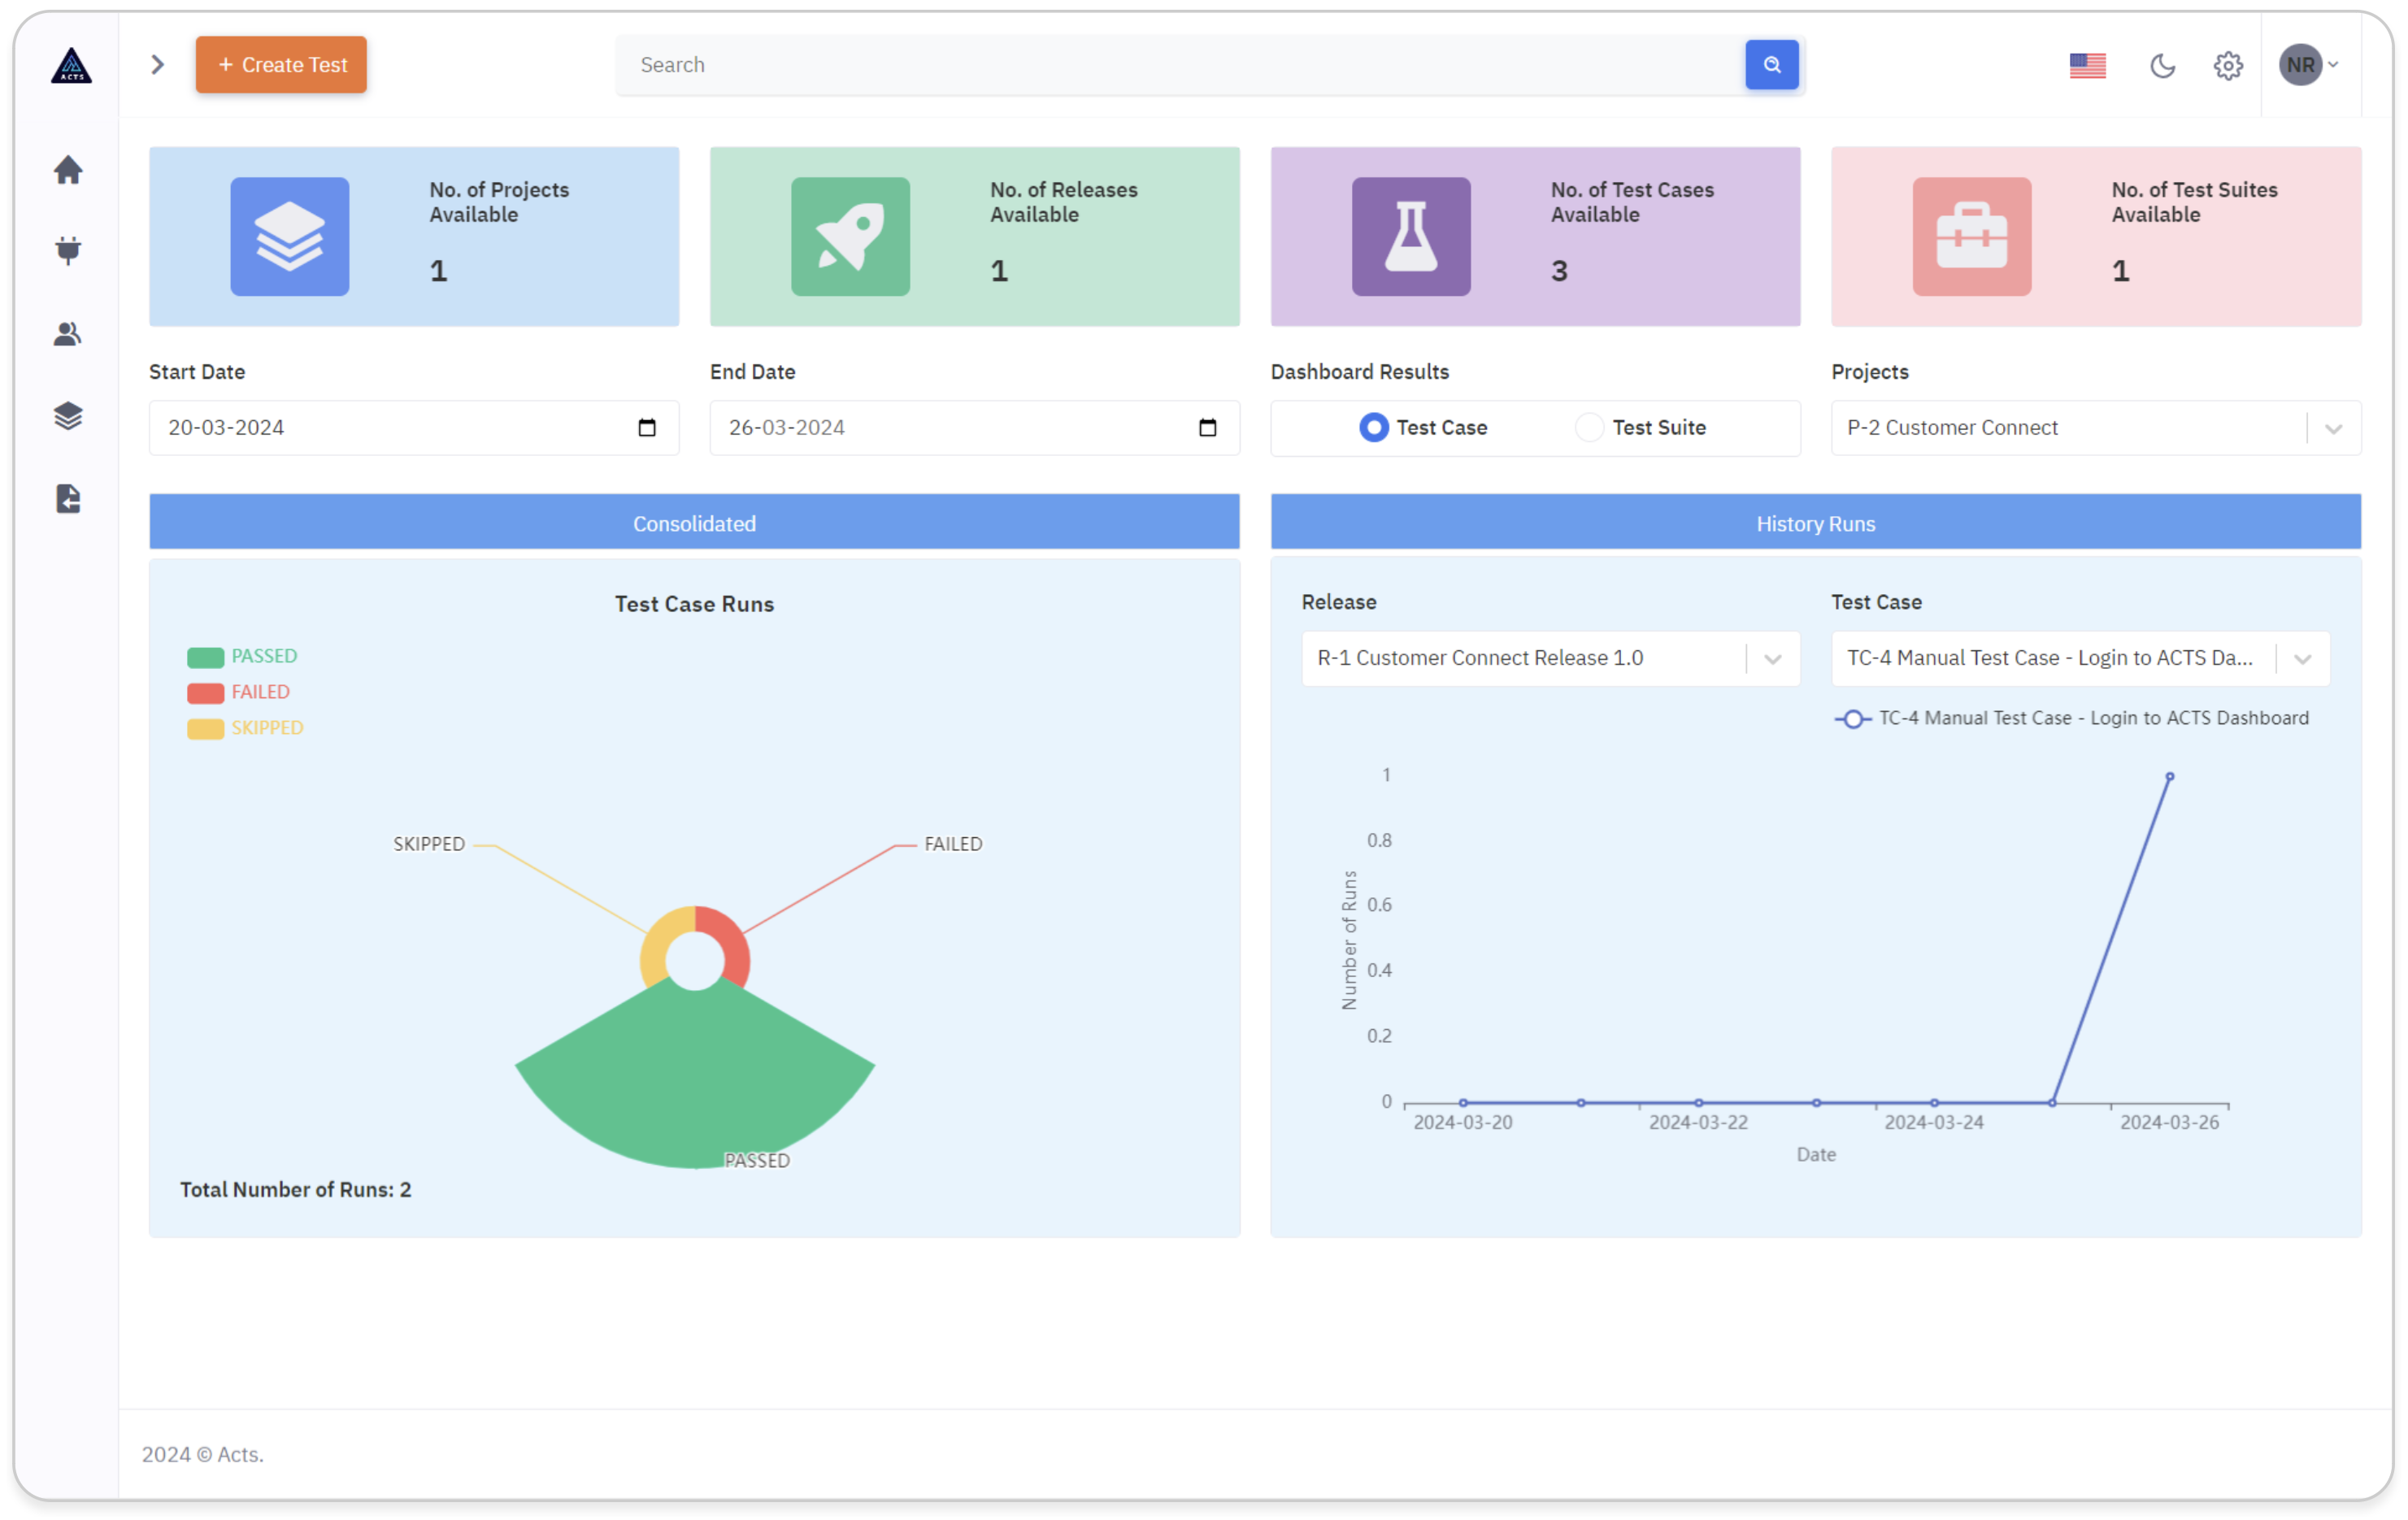Click the Create Test button

pyautogui.click(x=281, y=65)
